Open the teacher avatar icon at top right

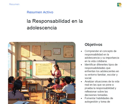[x=120, y=5]
